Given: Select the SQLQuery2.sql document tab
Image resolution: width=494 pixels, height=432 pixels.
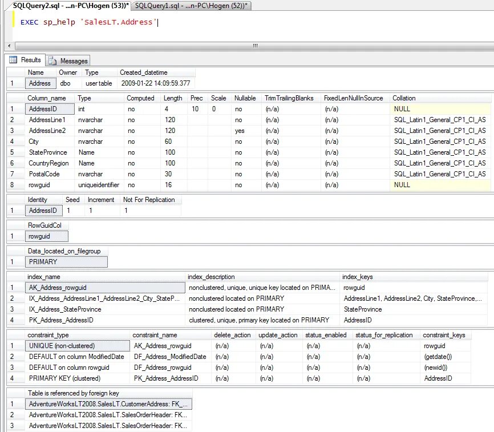Looking at the screenshot, I should (71, 6).
